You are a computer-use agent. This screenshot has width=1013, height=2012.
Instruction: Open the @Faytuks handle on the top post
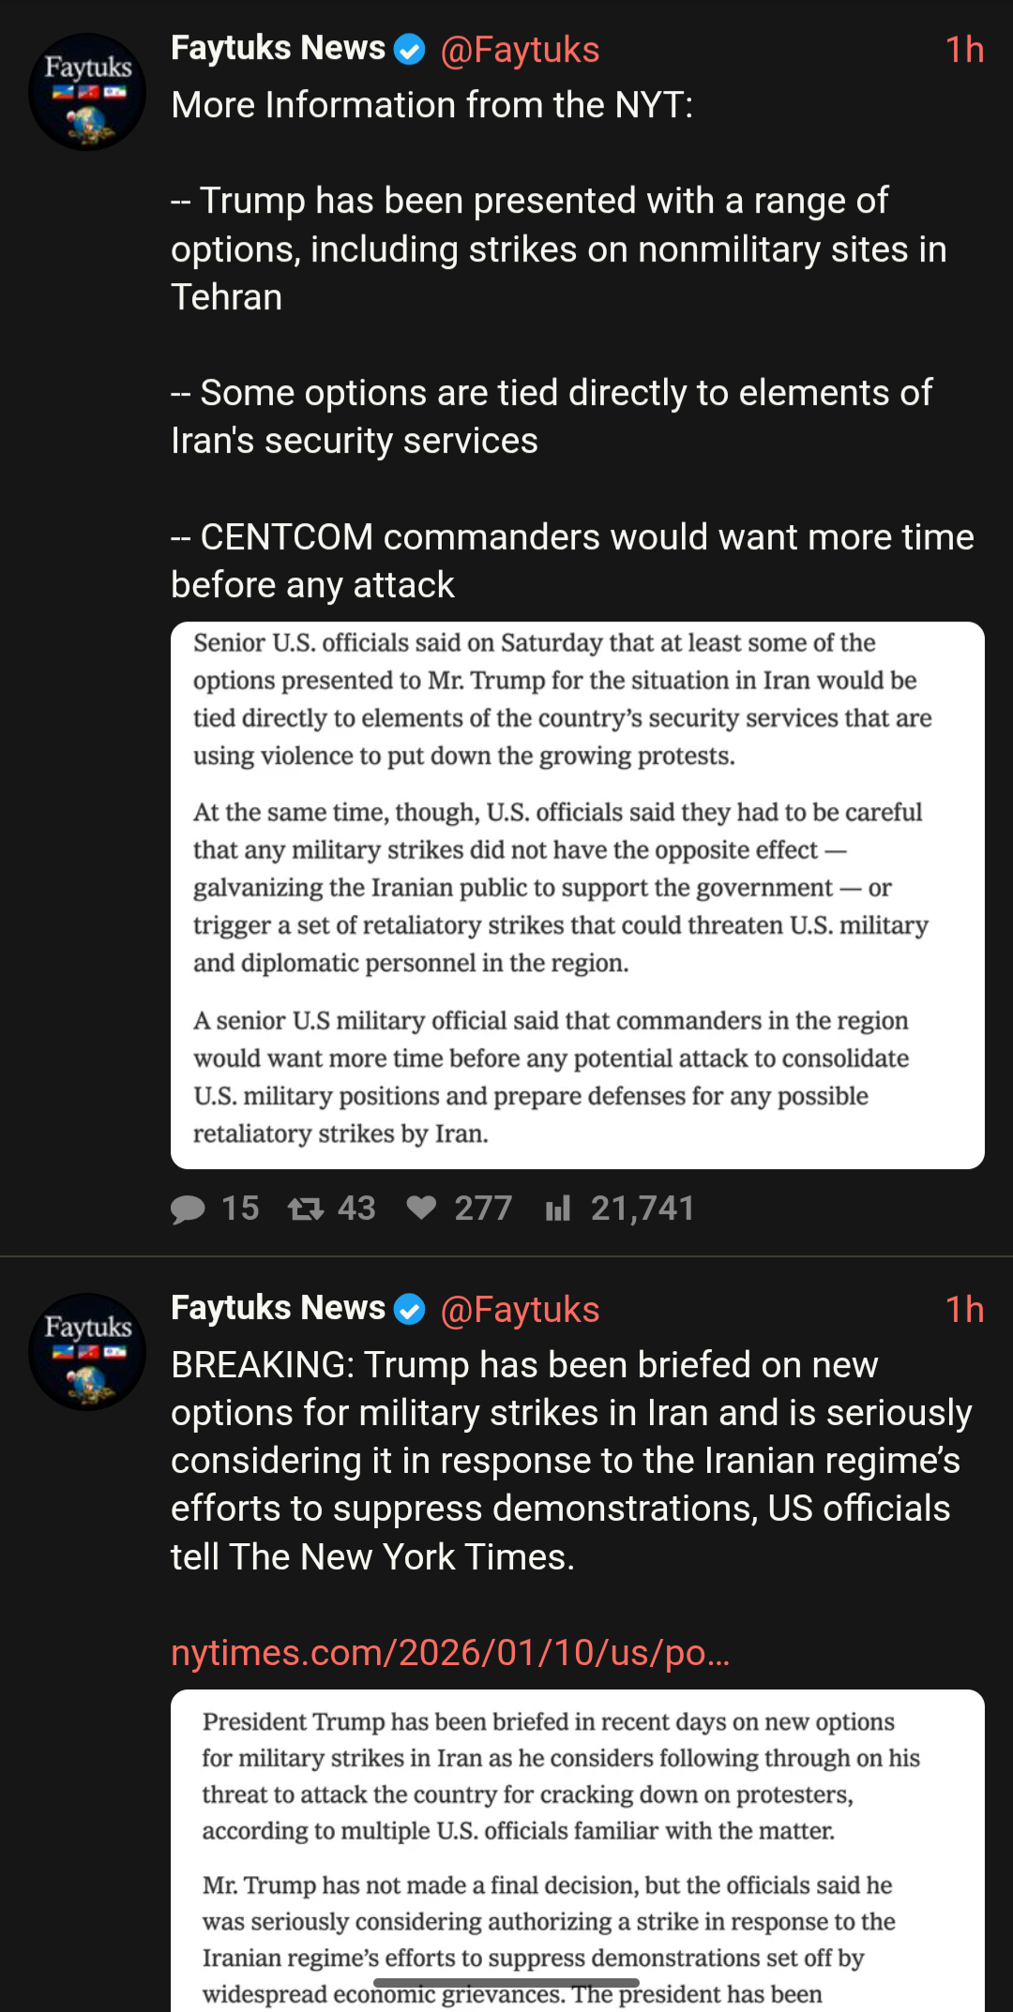pos(520,50)
